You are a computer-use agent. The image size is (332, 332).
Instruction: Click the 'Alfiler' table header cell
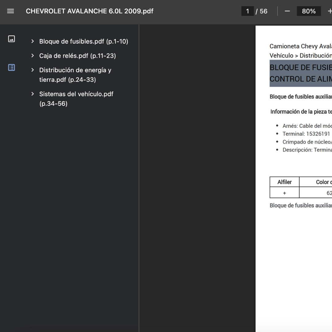[284, 182]
